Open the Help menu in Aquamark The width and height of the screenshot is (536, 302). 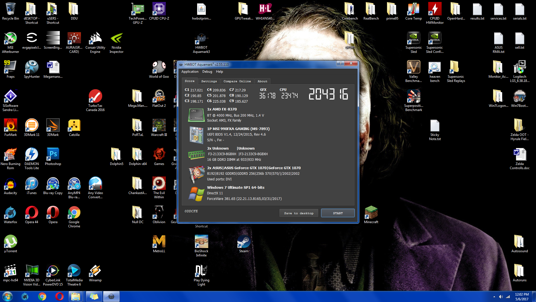point(219,72)
